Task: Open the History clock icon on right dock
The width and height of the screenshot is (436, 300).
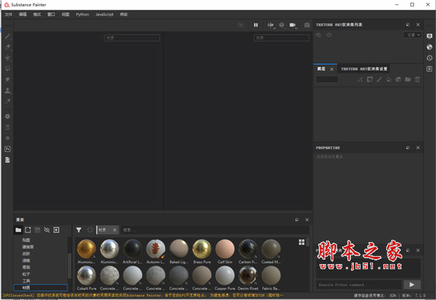Action: coord(429,58)
